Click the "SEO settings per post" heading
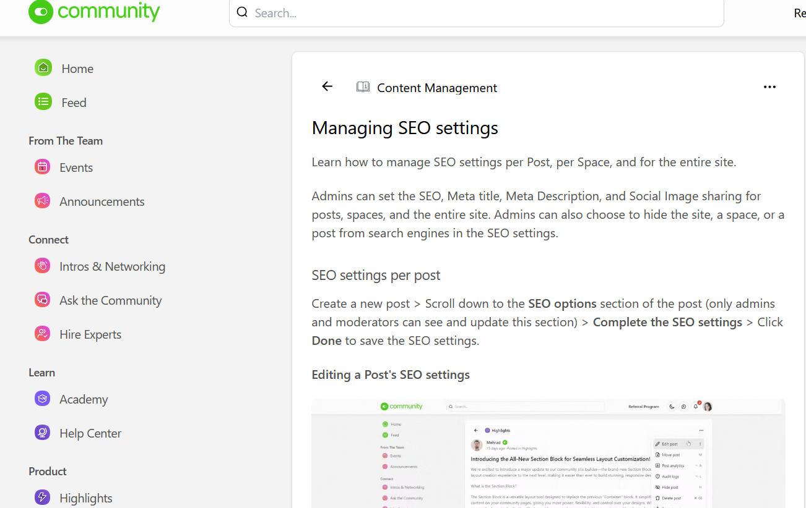The width and height of the screenshot is (806, 508). tap(376, 275)
